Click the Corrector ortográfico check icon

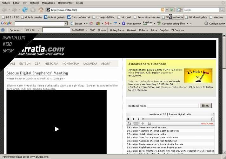[159, 23]
